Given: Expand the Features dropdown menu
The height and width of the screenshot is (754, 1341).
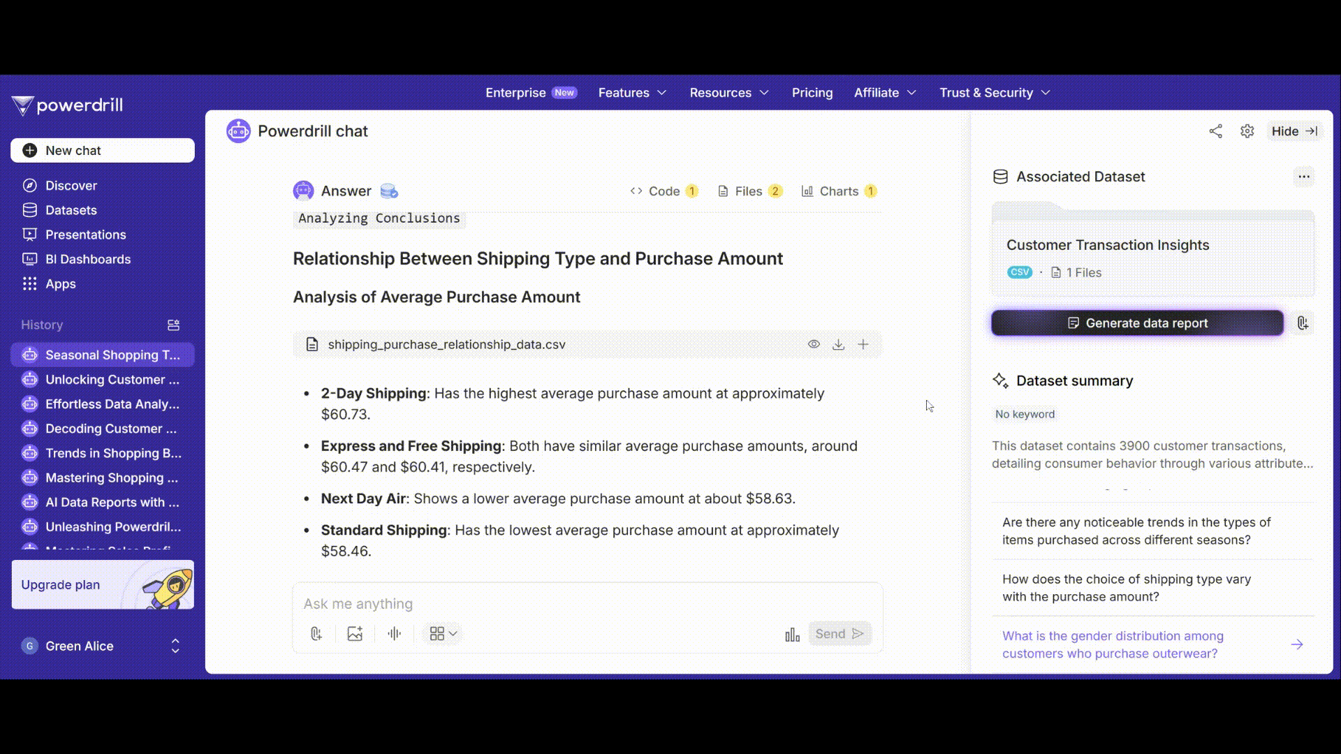Looking at the screenshot, I should click(x=632, y=93).
